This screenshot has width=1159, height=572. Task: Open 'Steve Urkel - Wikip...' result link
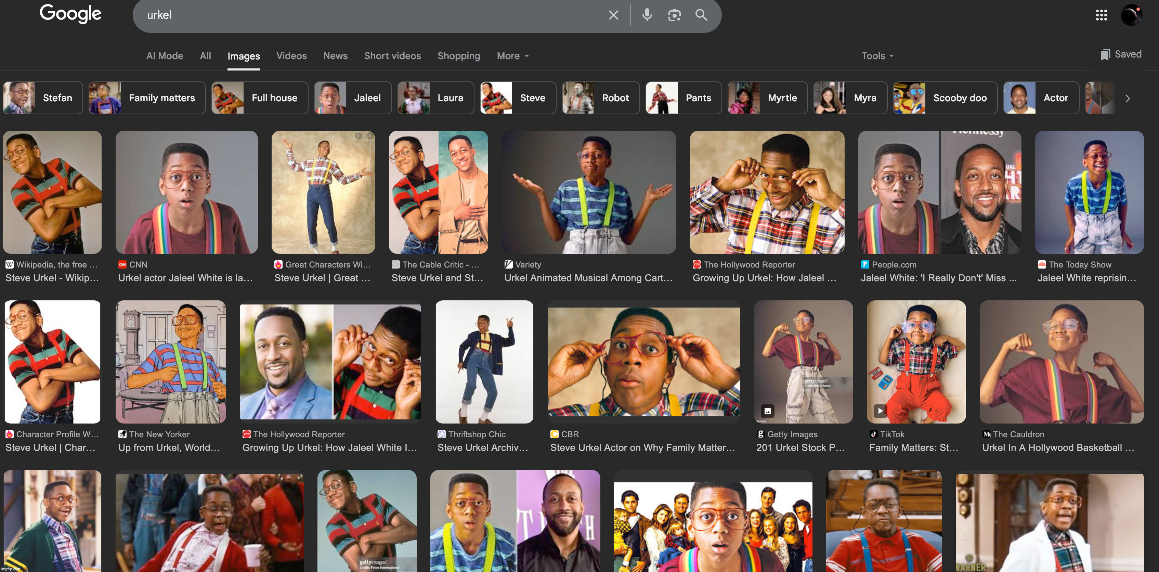(x=52, y=278)
